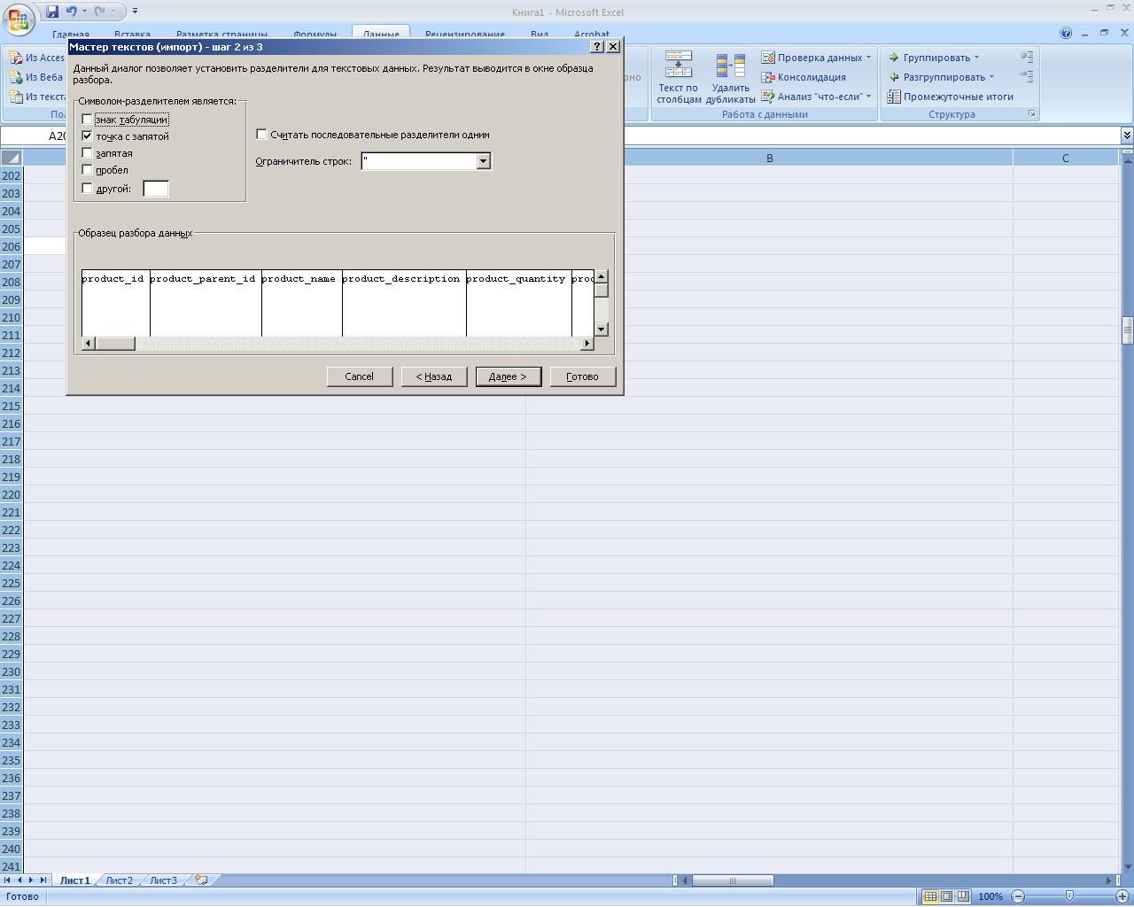
Task: Click the Office button logo
Action: point(19,18)
